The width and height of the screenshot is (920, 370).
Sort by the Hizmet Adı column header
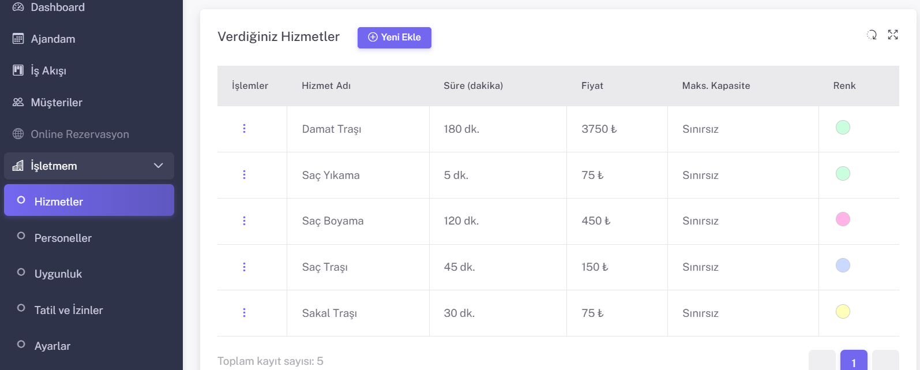click(326, 85)
